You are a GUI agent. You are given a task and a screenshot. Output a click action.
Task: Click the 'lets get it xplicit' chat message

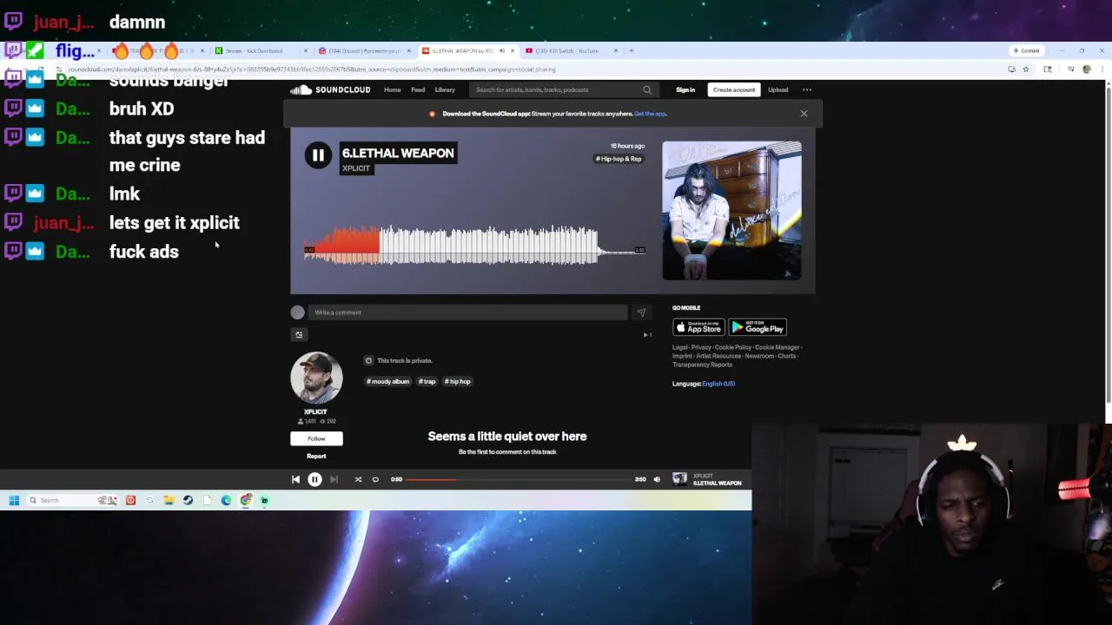tap(174, 223)
